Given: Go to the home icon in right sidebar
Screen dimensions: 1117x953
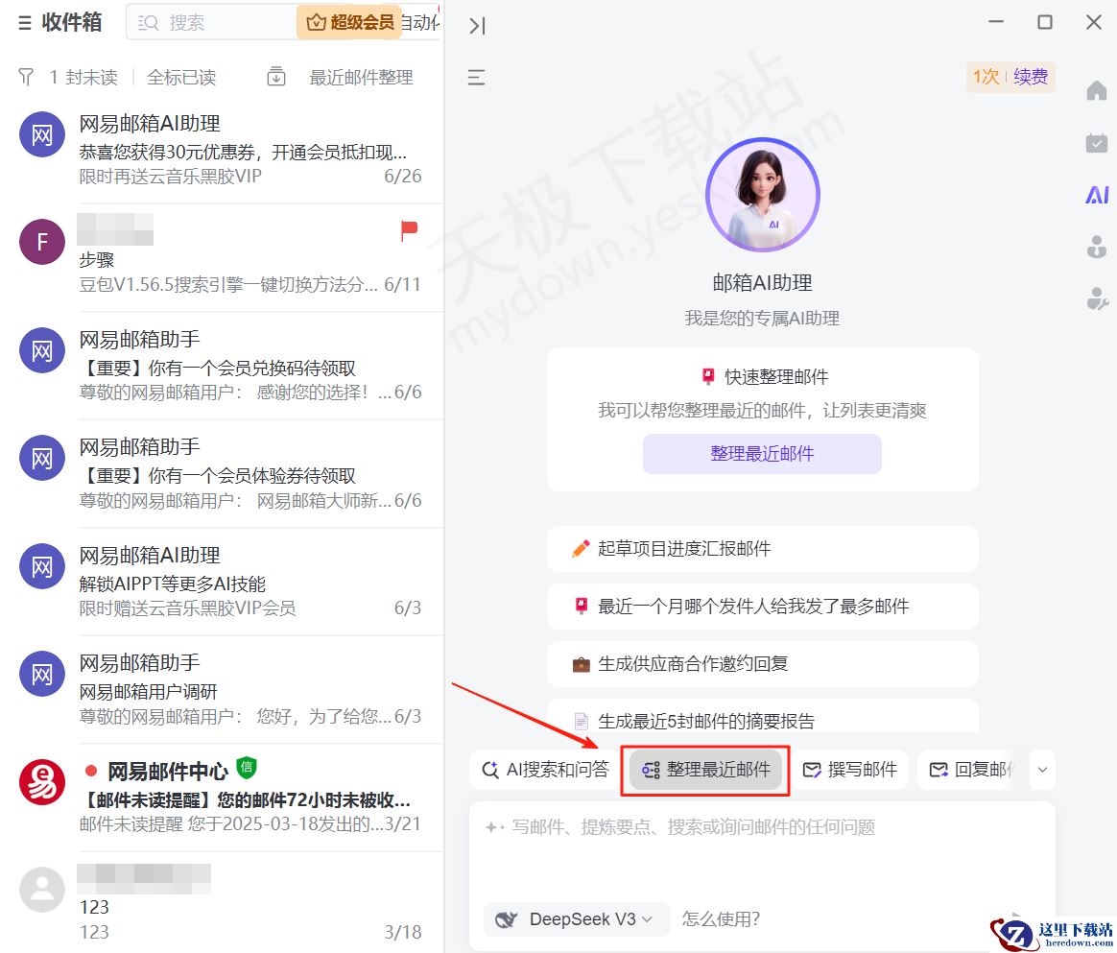Looking at the screenshot, I should [1096, 90].
